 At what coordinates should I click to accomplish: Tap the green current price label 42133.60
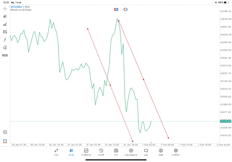225,121
